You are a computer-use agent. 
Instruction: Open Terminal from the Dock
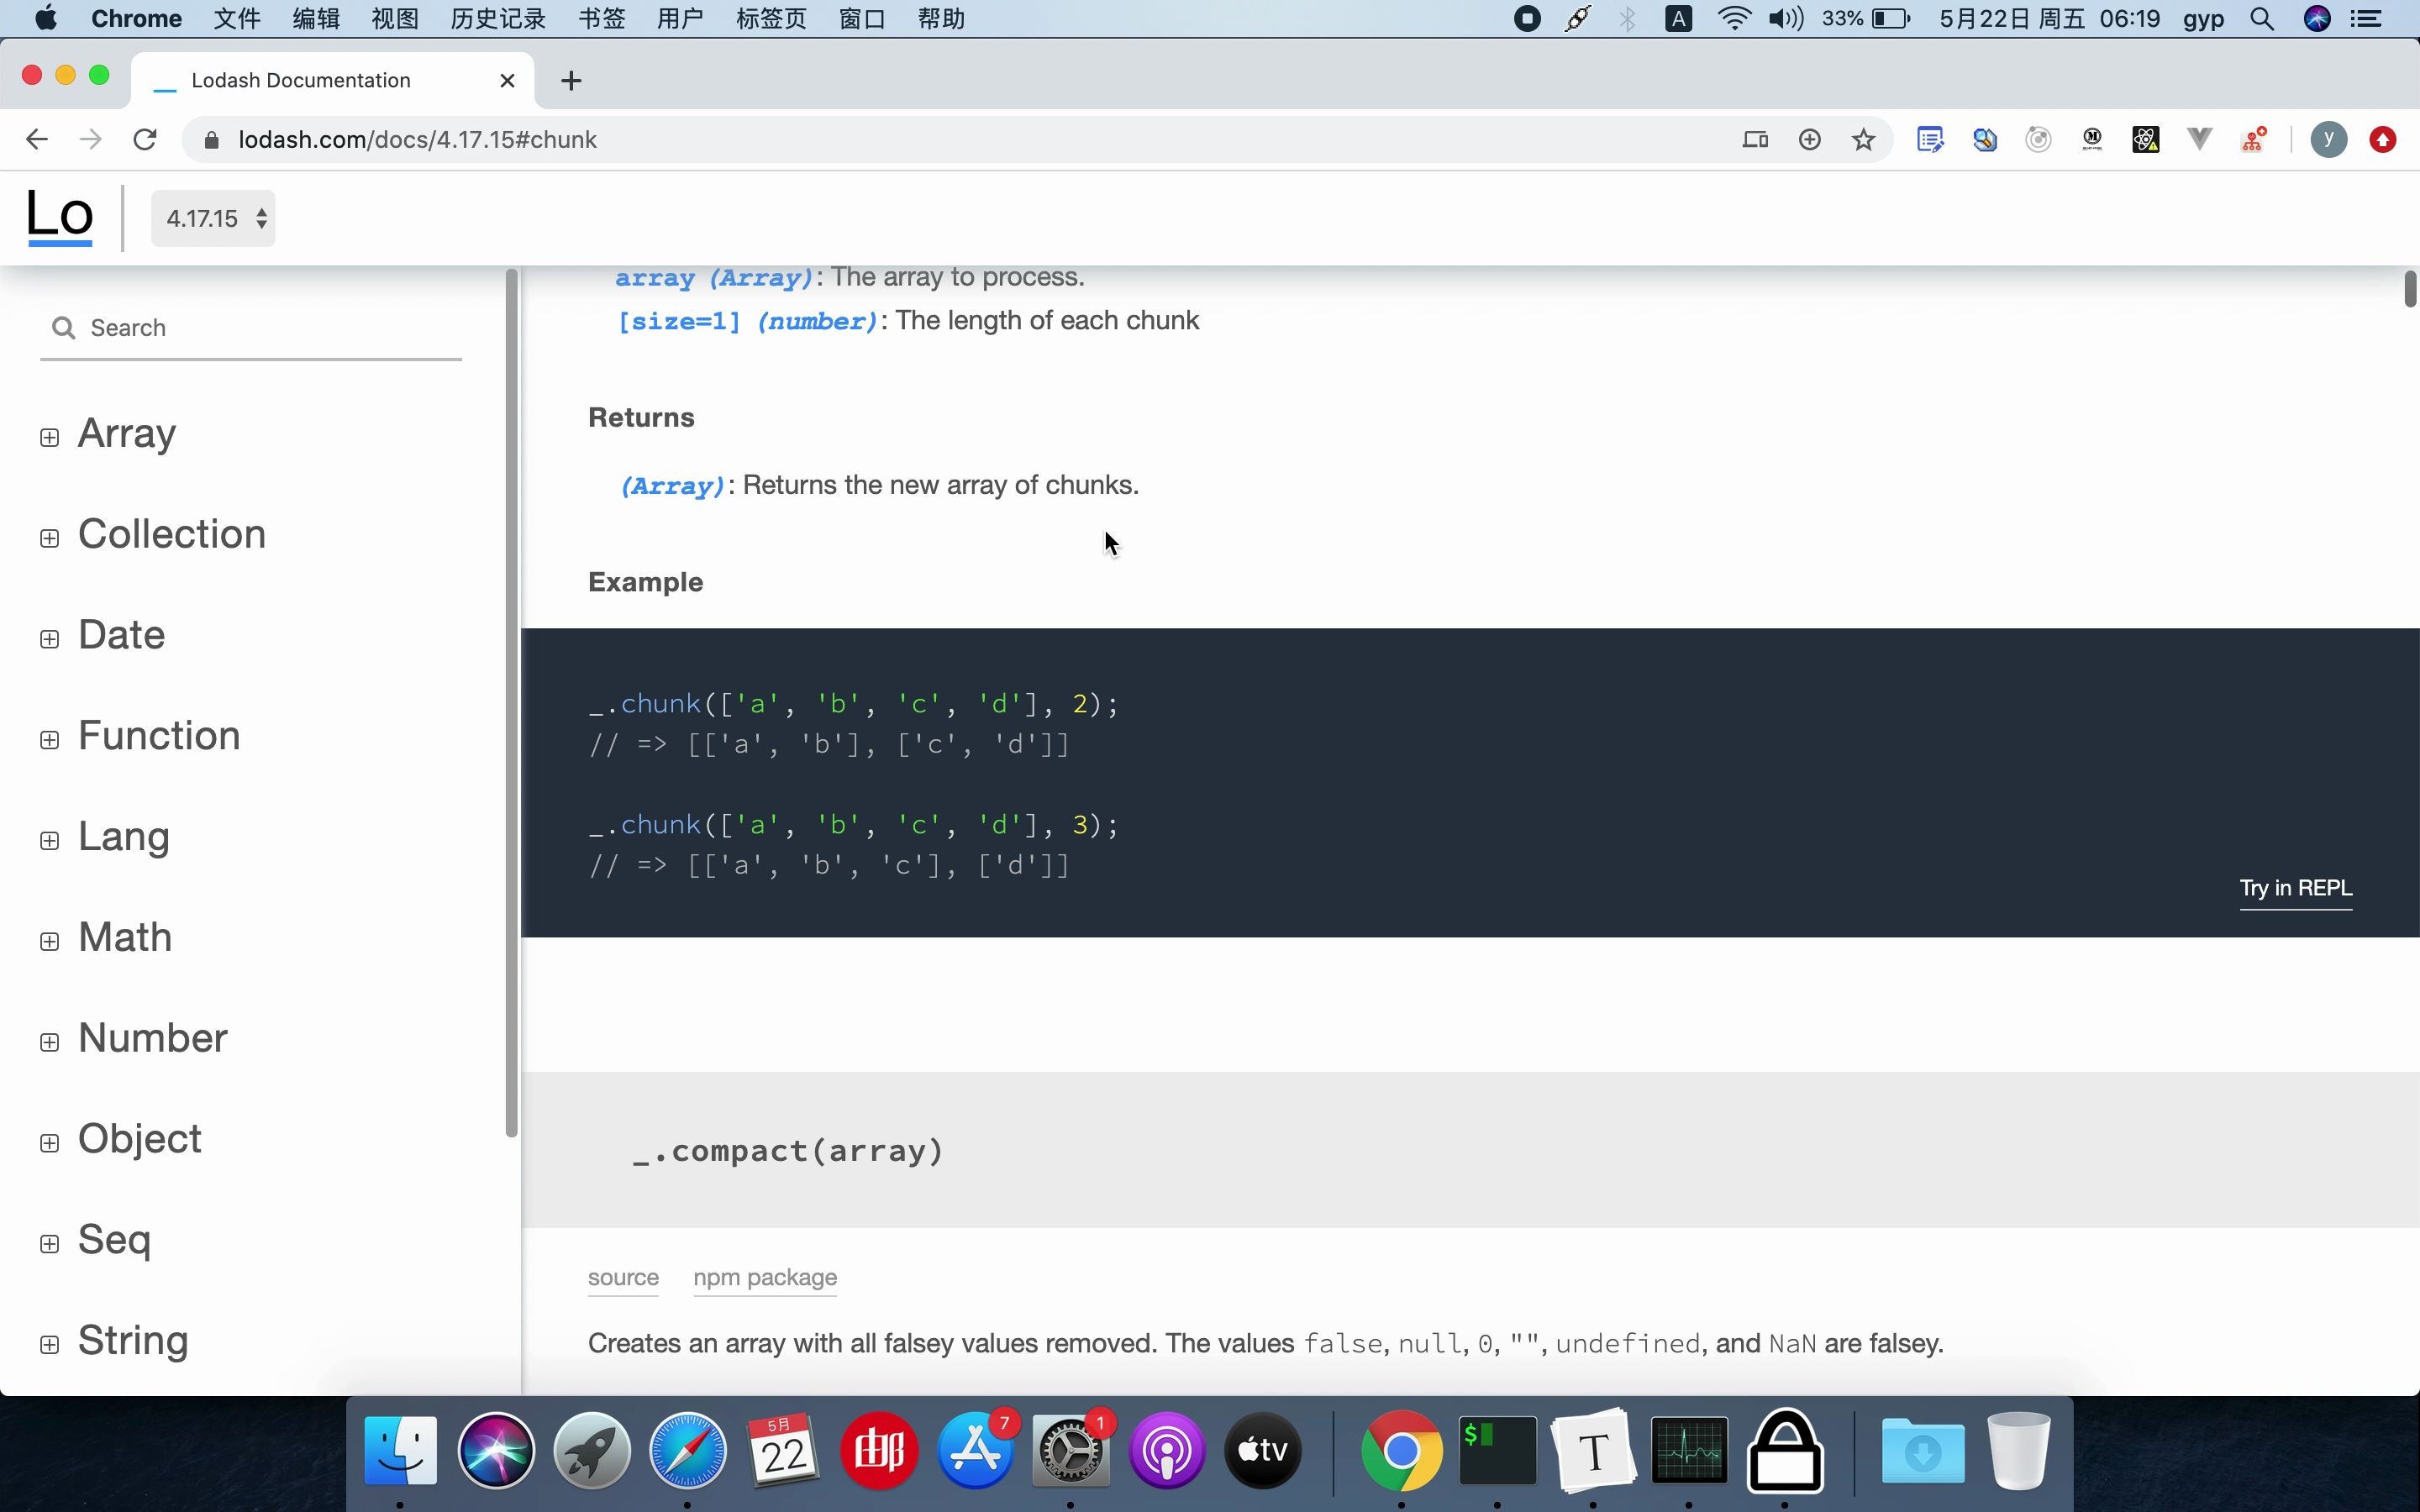(1497, 1450)
